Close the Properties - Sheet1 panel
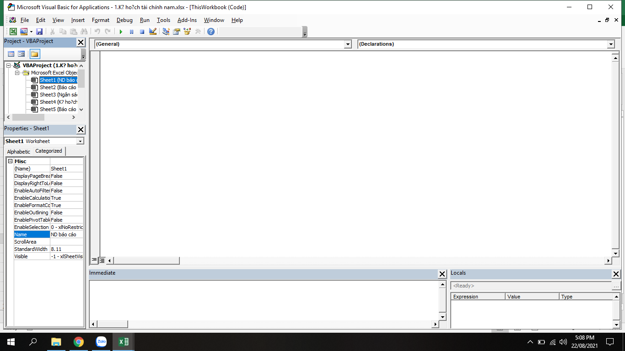The image size is (625, 351). click(x=81, y=129)
